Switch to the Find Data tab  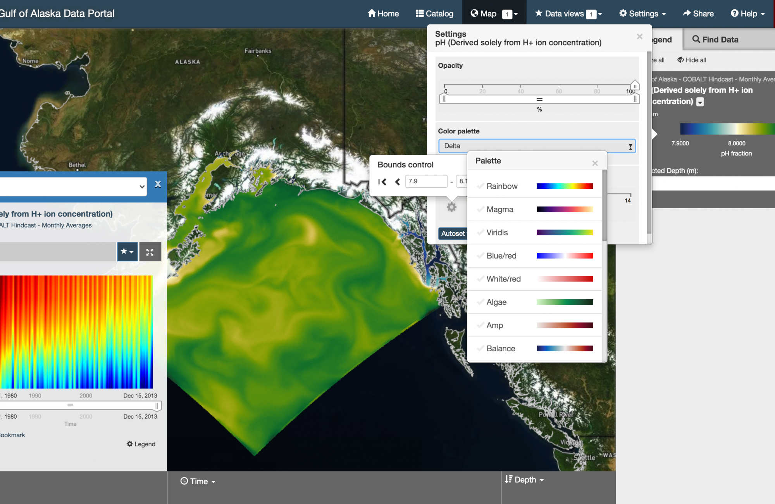pyautogui.click(x=715, y=40)
